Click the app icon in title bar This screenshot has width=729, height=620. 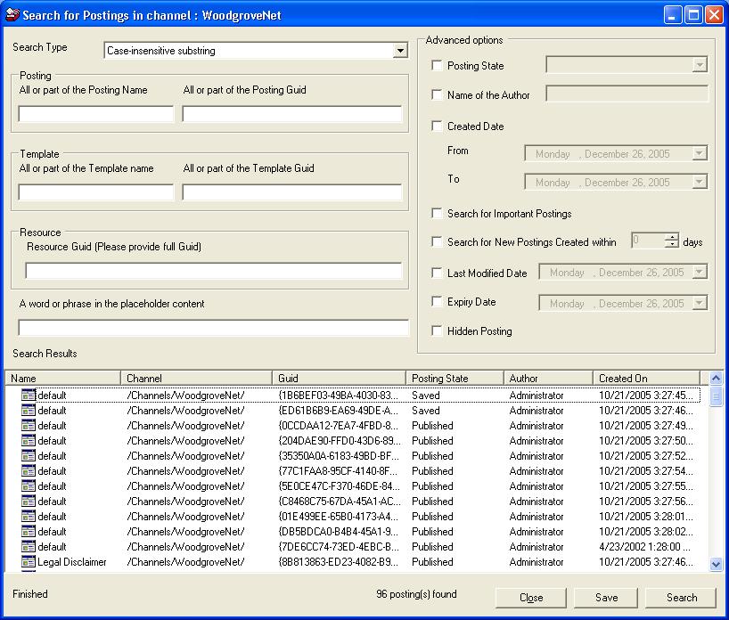[12, 15]
